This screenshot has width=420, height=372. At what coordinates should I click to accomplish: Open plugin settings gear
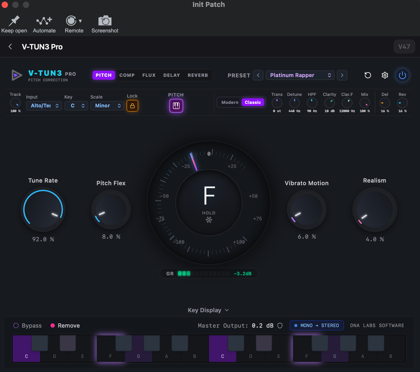pyautogui.click(x=385, y=75)
